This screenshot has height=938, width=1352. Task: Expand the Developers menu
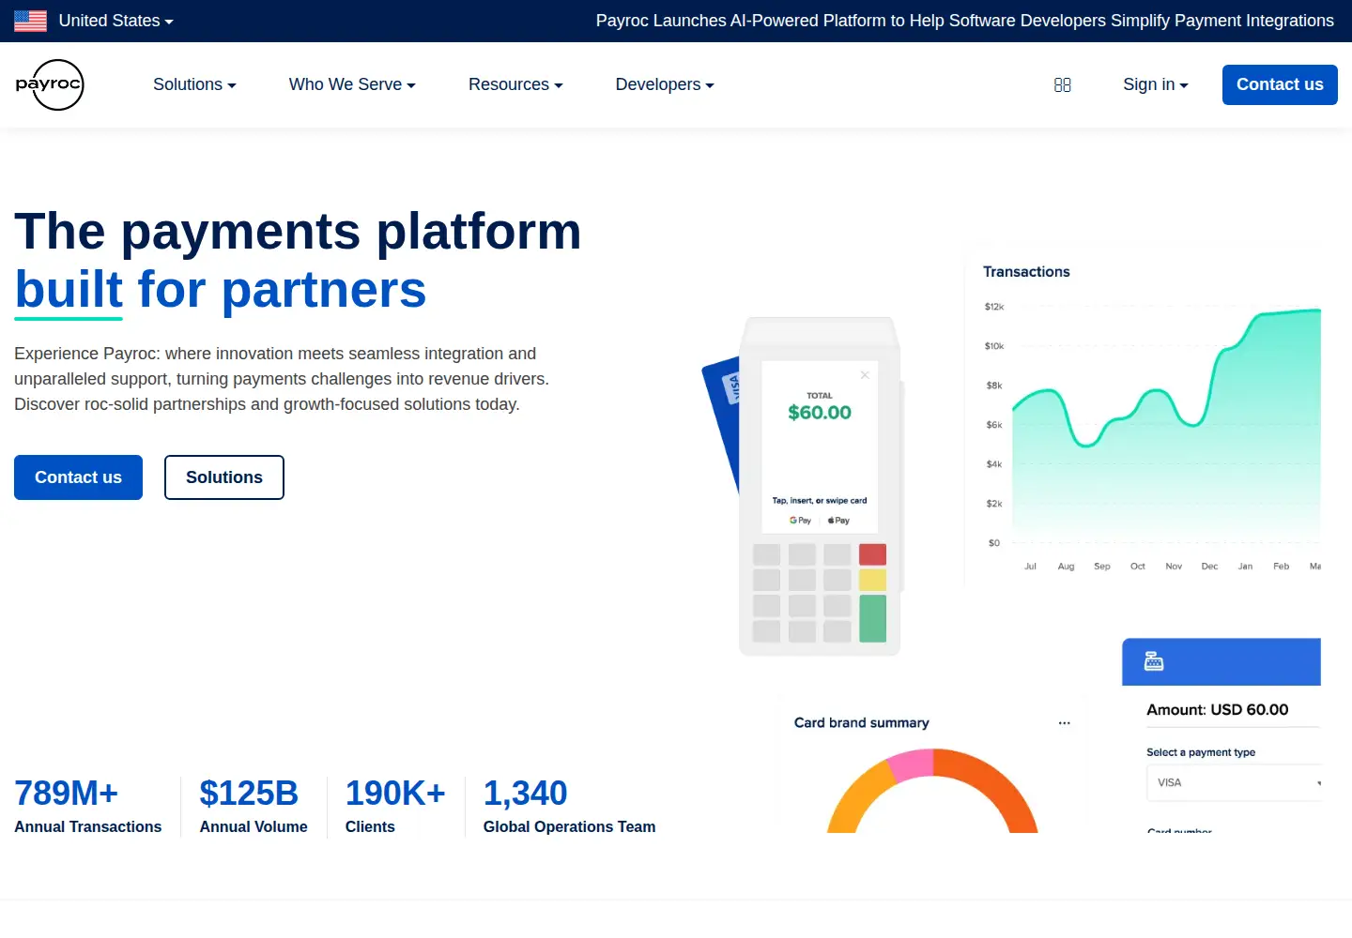(665, 84)
